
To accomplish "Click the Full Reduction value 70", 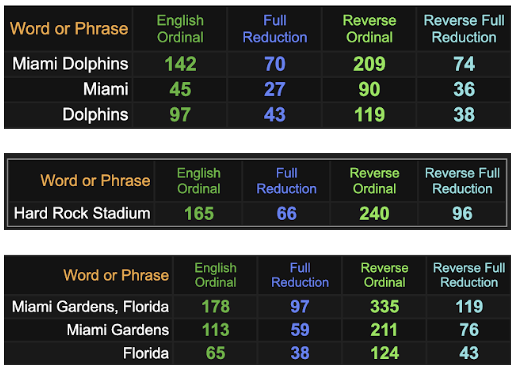I will pyautogui.click(x=275, y=64).
